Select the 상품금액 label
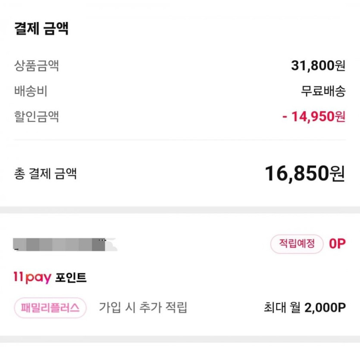This screenshot has width=360, height=347. 36,66
